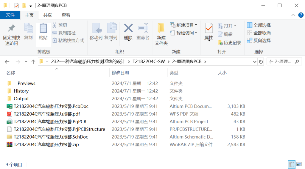This screenshot has width=305, height=169.
Task: Click the title bar new folder icon
Action: click(24, 5)
